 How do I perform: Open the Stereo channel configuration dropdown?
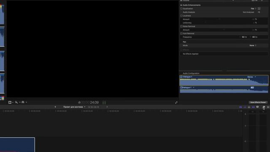251,77
